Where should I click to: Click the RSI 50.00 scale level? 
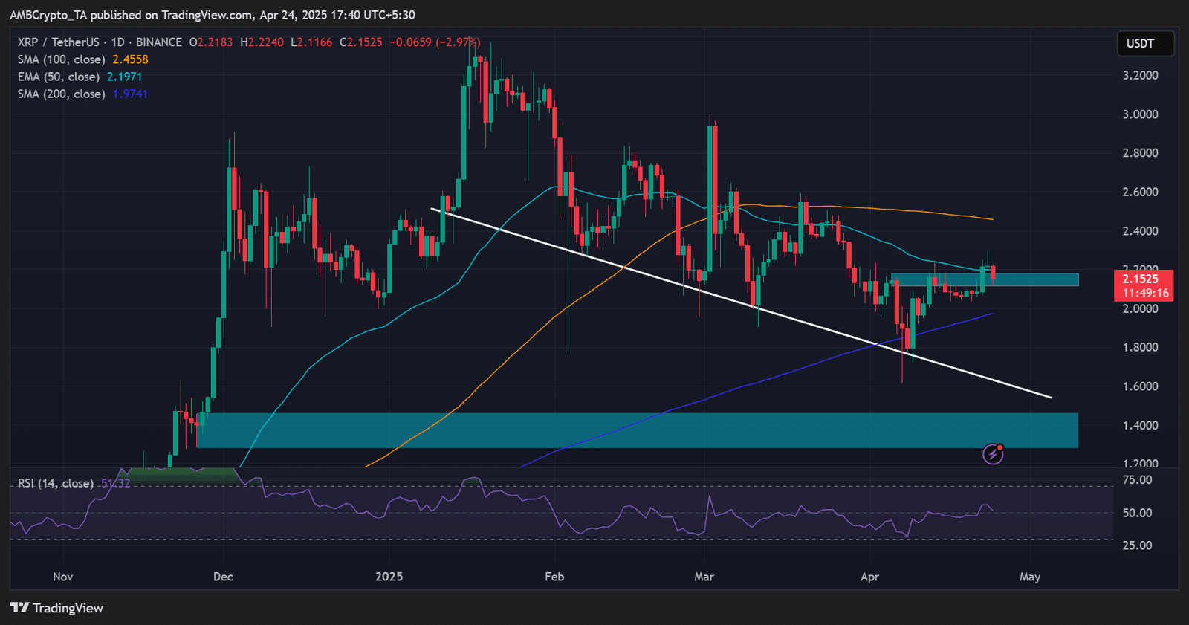point(1137,513)
